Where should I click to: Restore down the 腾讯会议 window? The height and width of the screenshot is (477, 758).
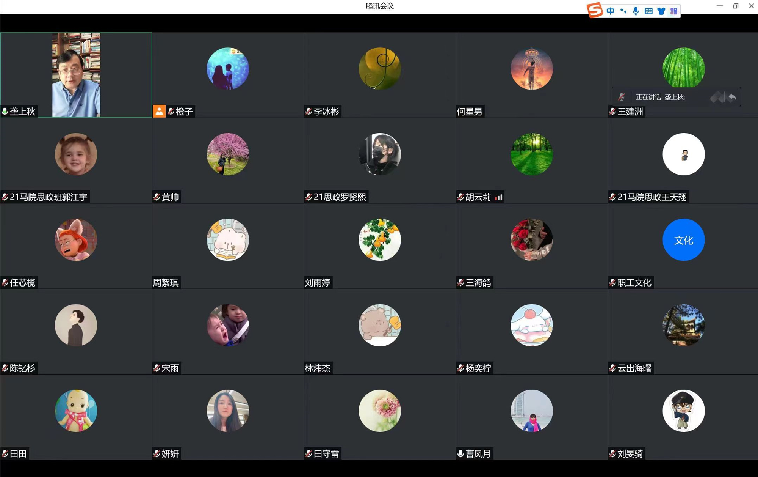click(x=736, y=6)
